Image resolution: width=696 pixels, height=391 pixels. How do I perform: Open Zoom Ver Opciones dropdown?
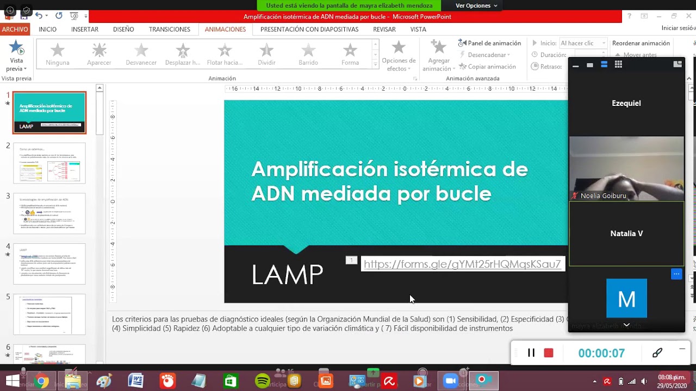[x=476, y=5]
